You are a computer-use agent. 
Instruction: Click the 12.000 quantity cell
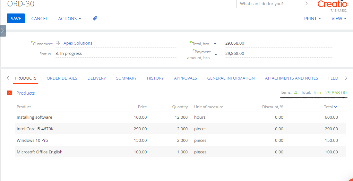[181, 117]
